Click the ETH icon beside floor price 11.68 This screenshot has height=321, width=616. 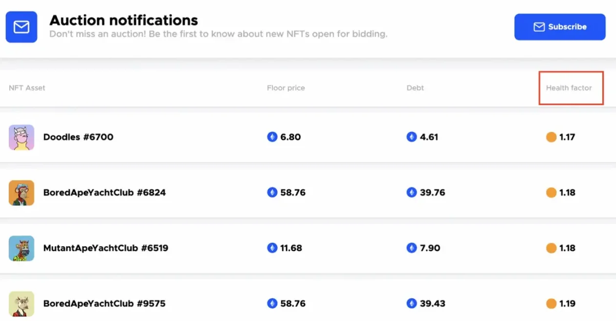click(x=272, y=248)
